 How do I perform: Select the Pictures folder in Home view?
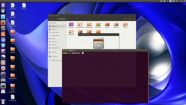coord(116,25)
